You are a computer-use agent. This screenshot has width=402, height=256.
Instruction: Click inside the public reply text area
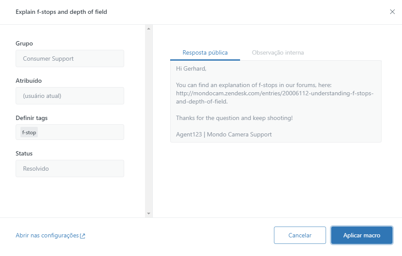pyautogui.click(x=276, y=126)
